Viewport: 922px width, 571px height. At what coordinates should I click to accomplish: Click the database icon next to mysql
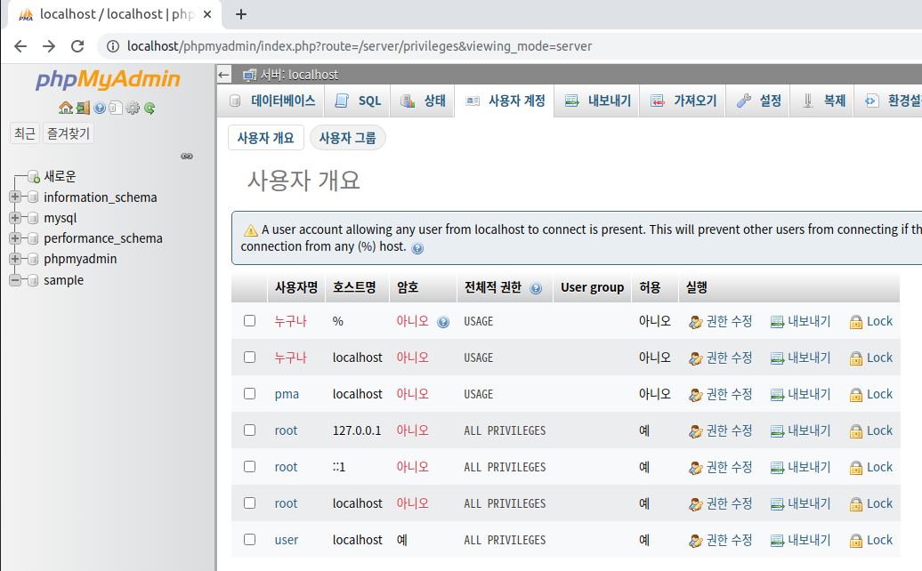coord(33,218)
